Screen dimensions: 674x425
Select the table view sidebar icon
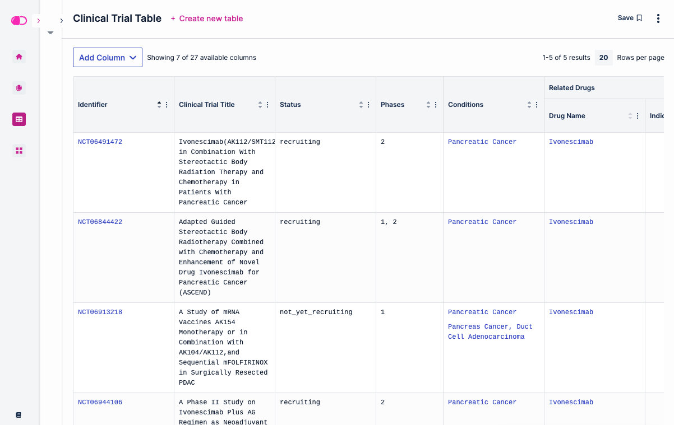pyautogui.click(x=19, y=119)
